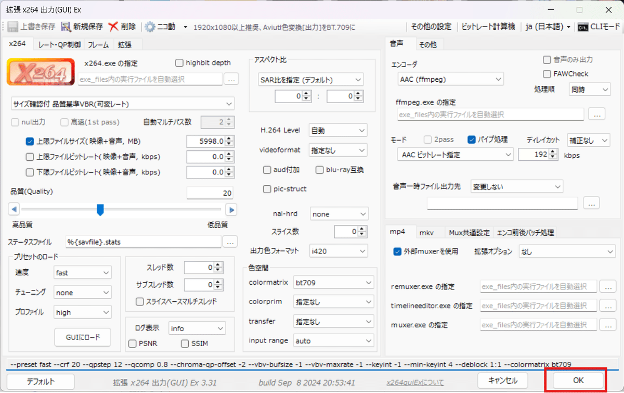The height and width of the screenshot is (393, 624).
Task: Switch to the その他 tab beside 音声
Action: tap(428, 45)
